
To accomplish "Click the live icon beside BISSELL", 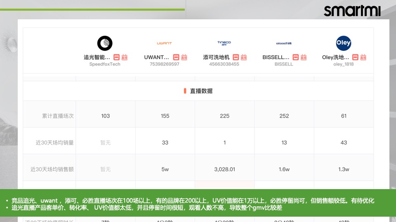I will click(304, 57).
